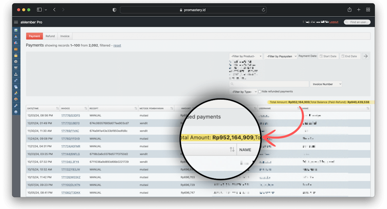Open the Helpdesk headset sidebar icon
This screenshot has width=387, height=209.
point(16,99)
